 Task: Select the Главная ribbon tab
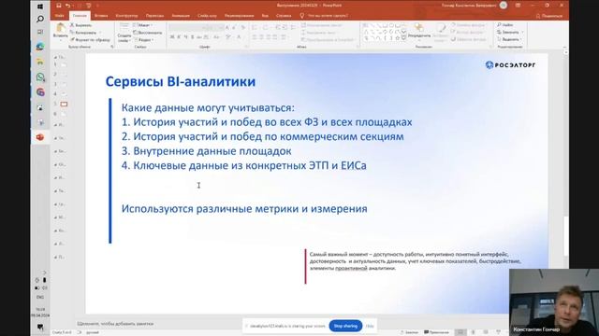click(80, 16)
